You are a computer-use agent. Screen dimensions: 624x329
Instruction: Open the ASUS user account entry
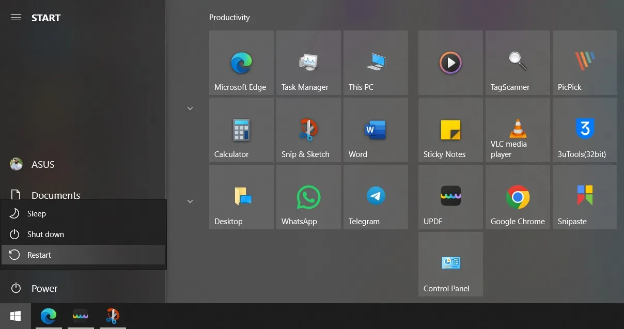[83, 164]
